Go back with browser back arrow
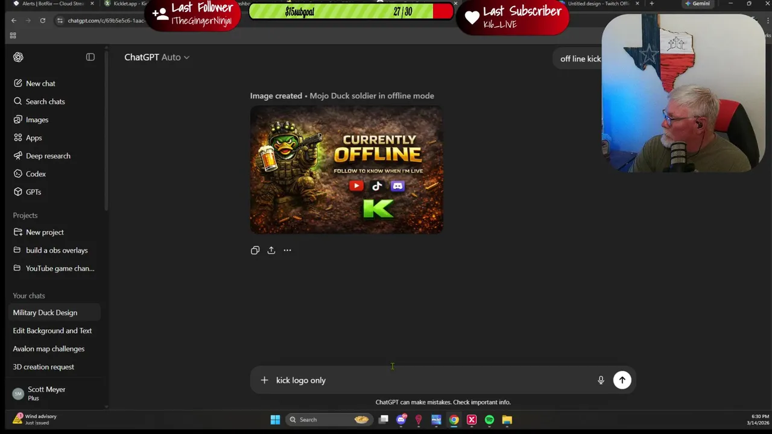The height and width of the screenshot is (434, 772). [x=14, y=20]
